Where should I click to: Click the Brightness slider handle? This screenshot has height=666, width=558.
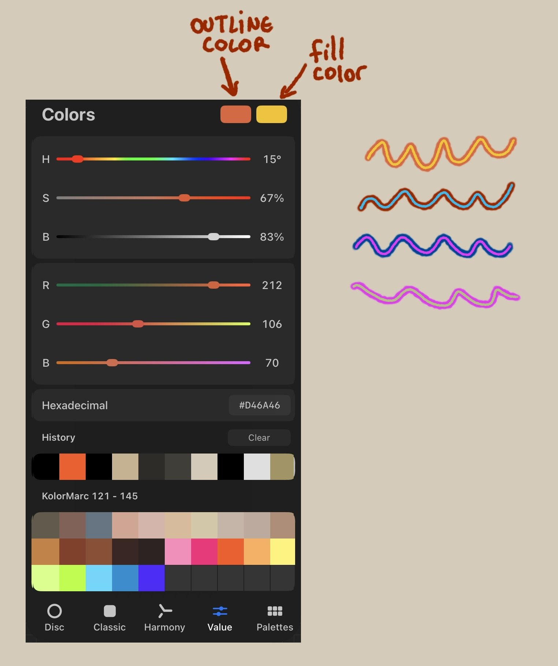click(x=213, y=237)
